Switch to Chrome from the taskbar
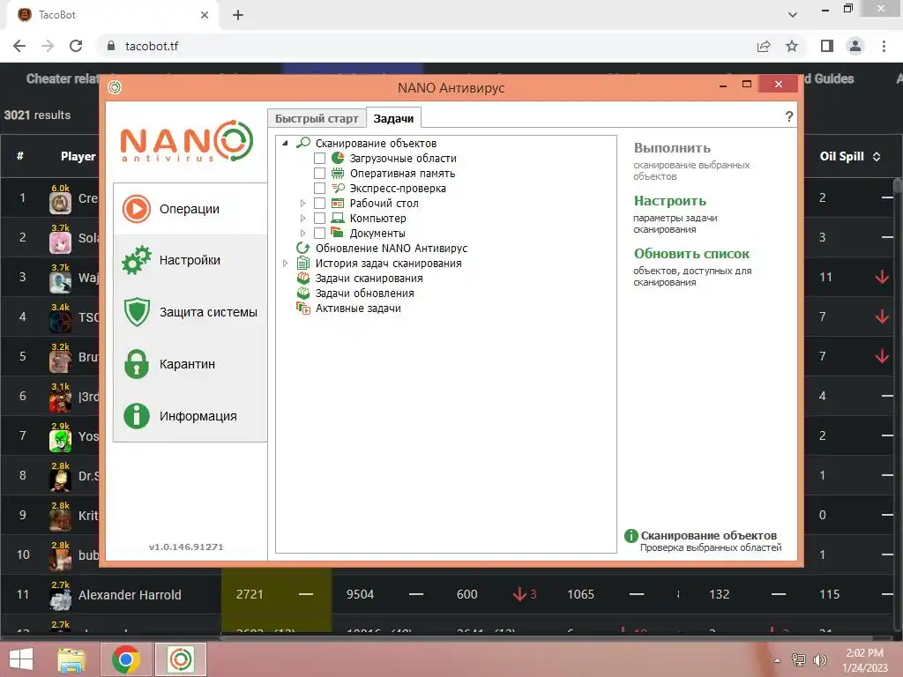The width and height of the screenshot is (903, 677). point(126,659)
